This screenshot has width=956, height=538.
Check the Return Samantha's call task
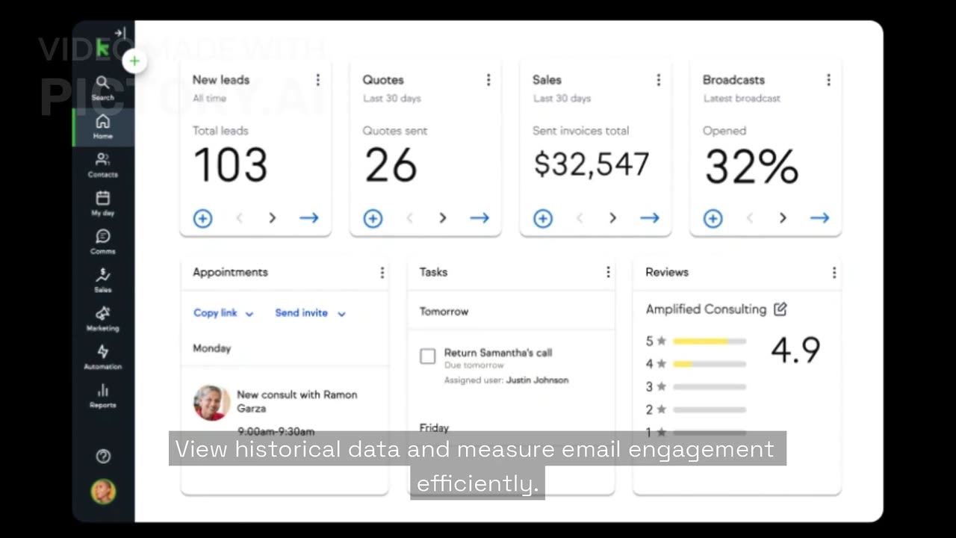427,356
